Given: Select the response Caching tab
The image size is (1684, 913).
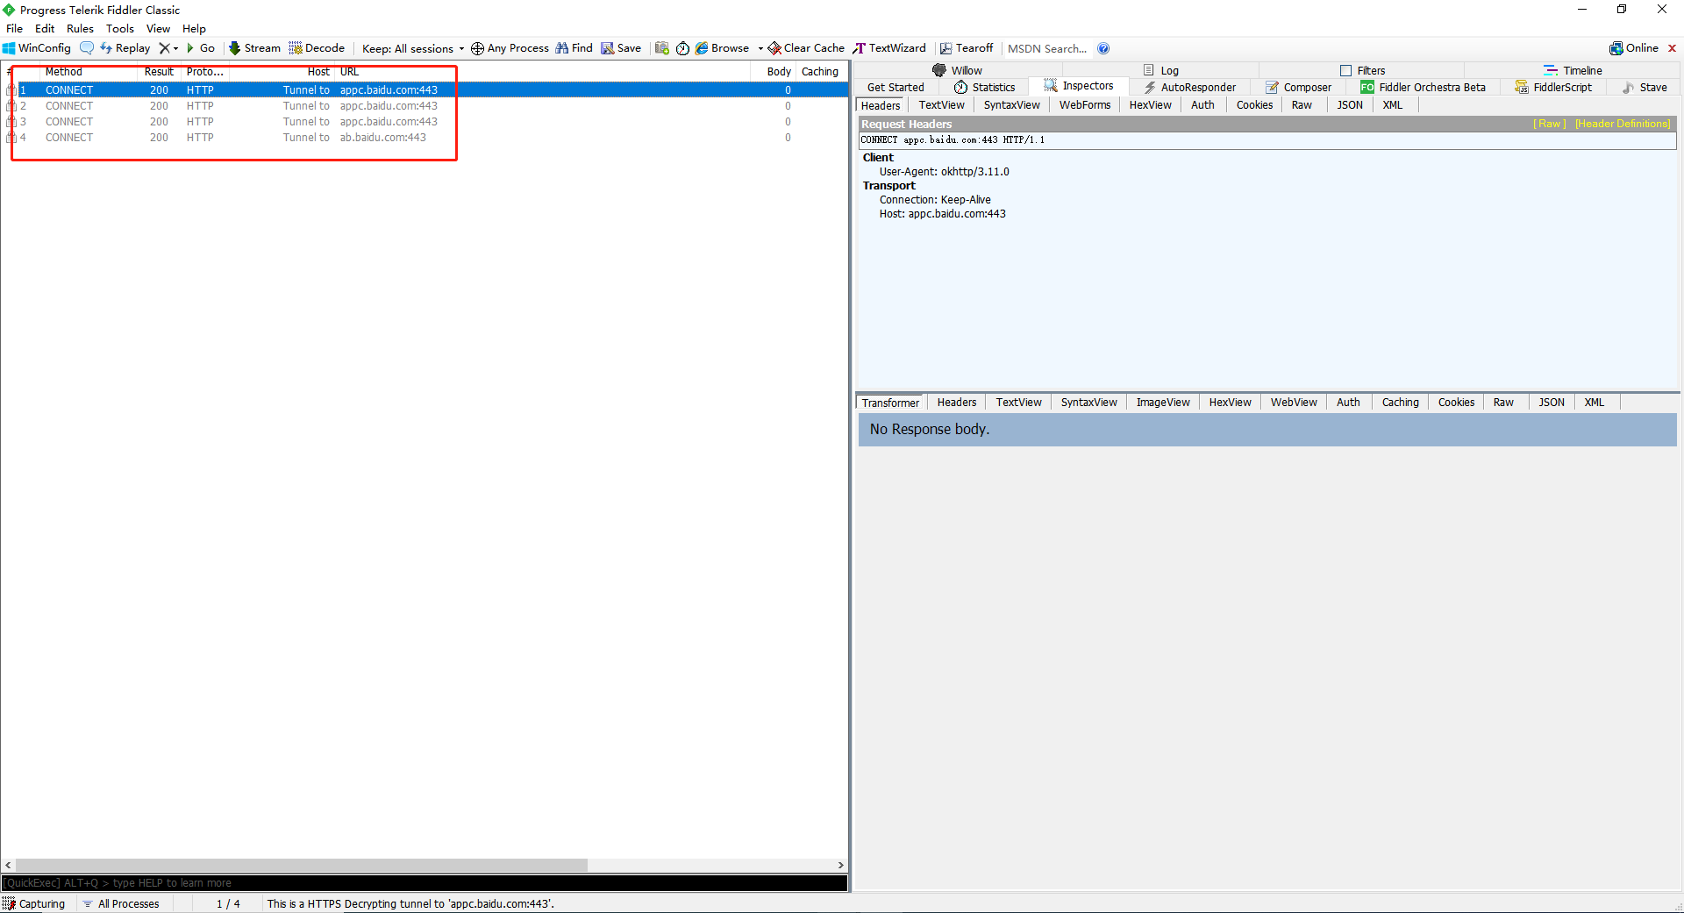Looking at the screenshot, I should click(1400, 403).
